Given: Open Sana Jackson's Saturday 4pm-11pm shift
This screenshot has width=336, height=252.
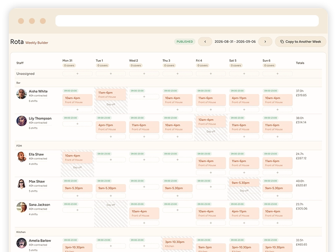Looking at the screenshot, I should [x=244, y=213].
